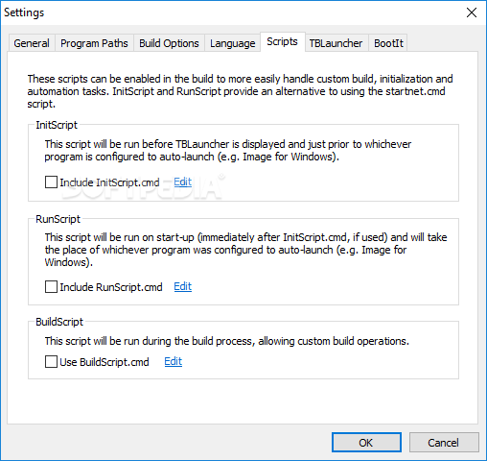Switch to the BootIt tab
The width and height of the screenshot is (487, 461).
tap(388, 43)
